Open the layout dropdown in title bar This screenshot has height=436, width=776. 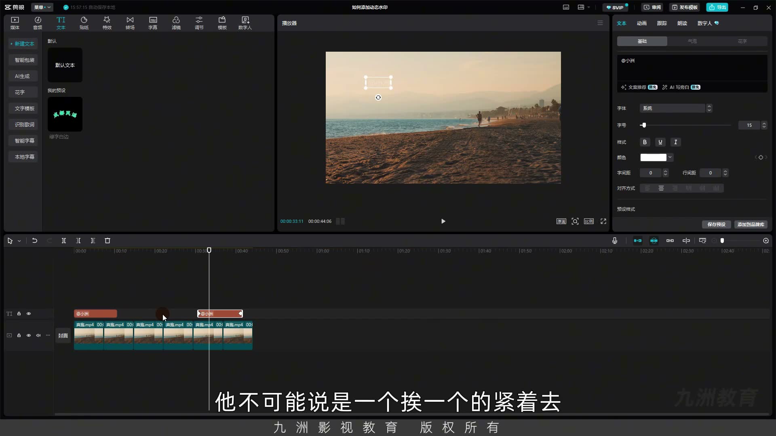584,7
